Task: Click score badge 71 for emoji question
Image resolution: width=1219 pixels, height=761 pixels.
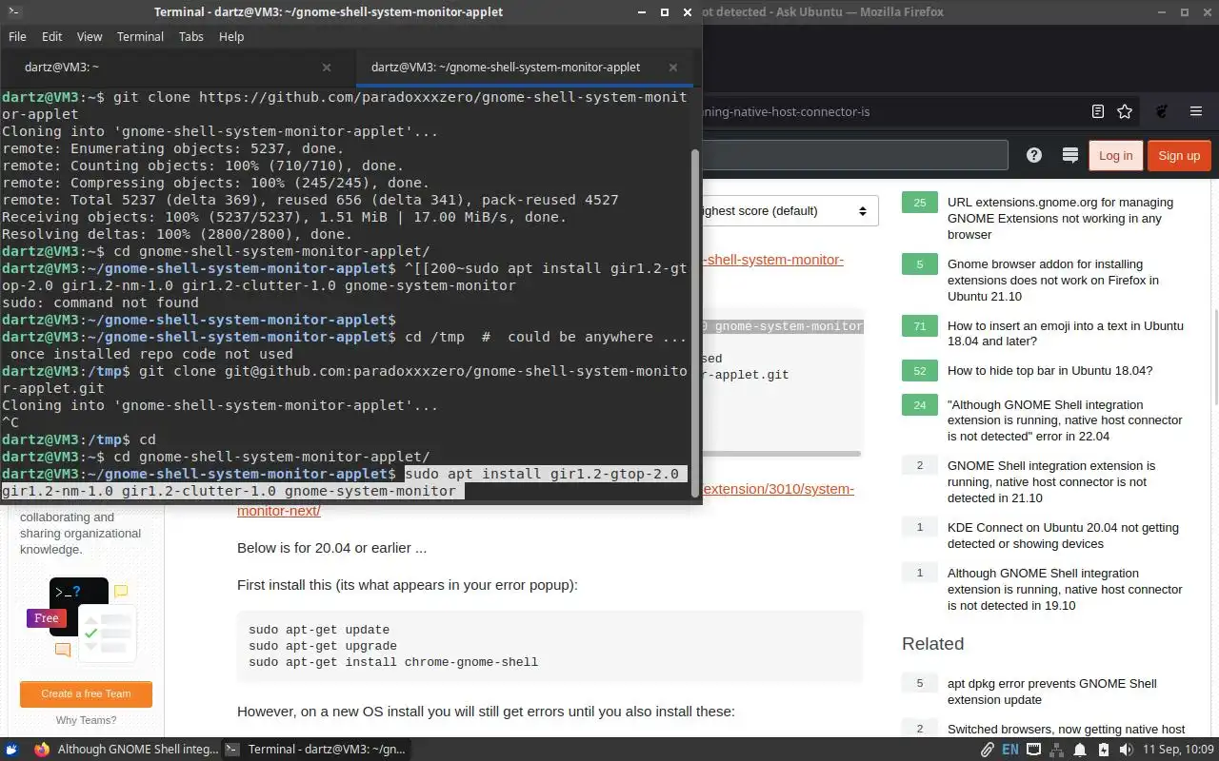Action: 920,325
